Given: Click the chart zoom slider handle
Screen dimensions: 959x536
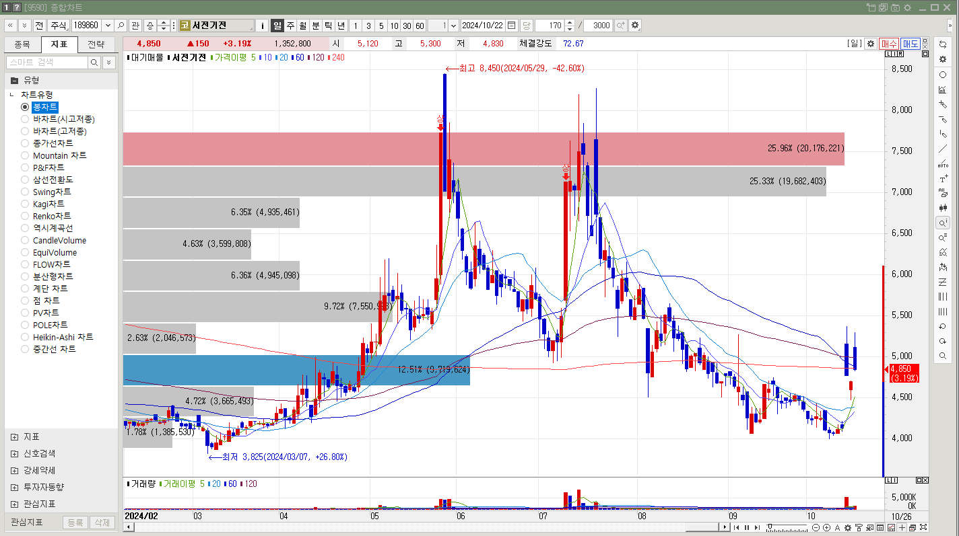Looking at the screenshot, I should coord(770,526).
